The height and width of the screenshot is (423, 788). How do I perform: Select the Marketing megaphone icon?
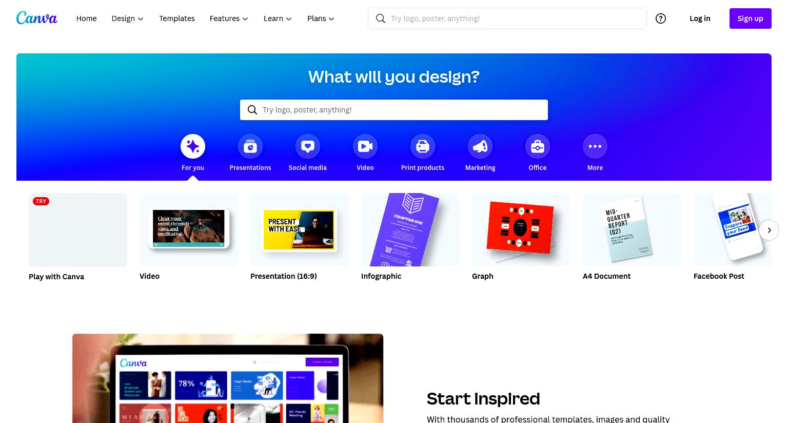click(480, 147)
